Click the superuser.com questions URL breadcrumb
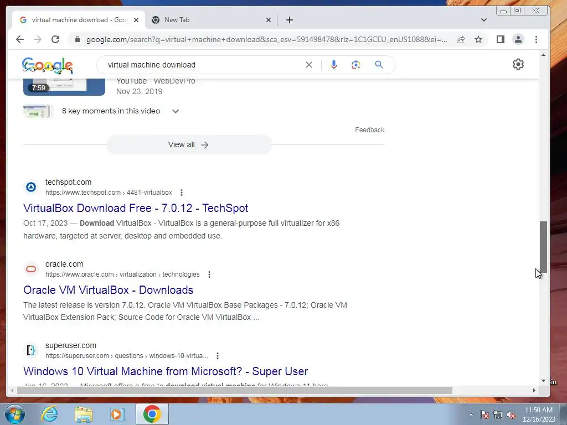 (x=127, y=356)
